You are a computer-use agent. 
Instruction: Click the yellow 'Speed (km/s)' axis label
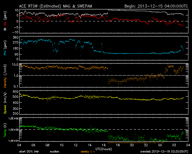click(x=5, y=103)
